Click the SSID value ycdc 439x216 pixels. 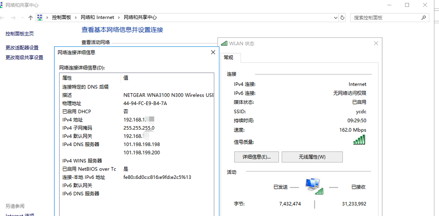[x=361, y=111]
